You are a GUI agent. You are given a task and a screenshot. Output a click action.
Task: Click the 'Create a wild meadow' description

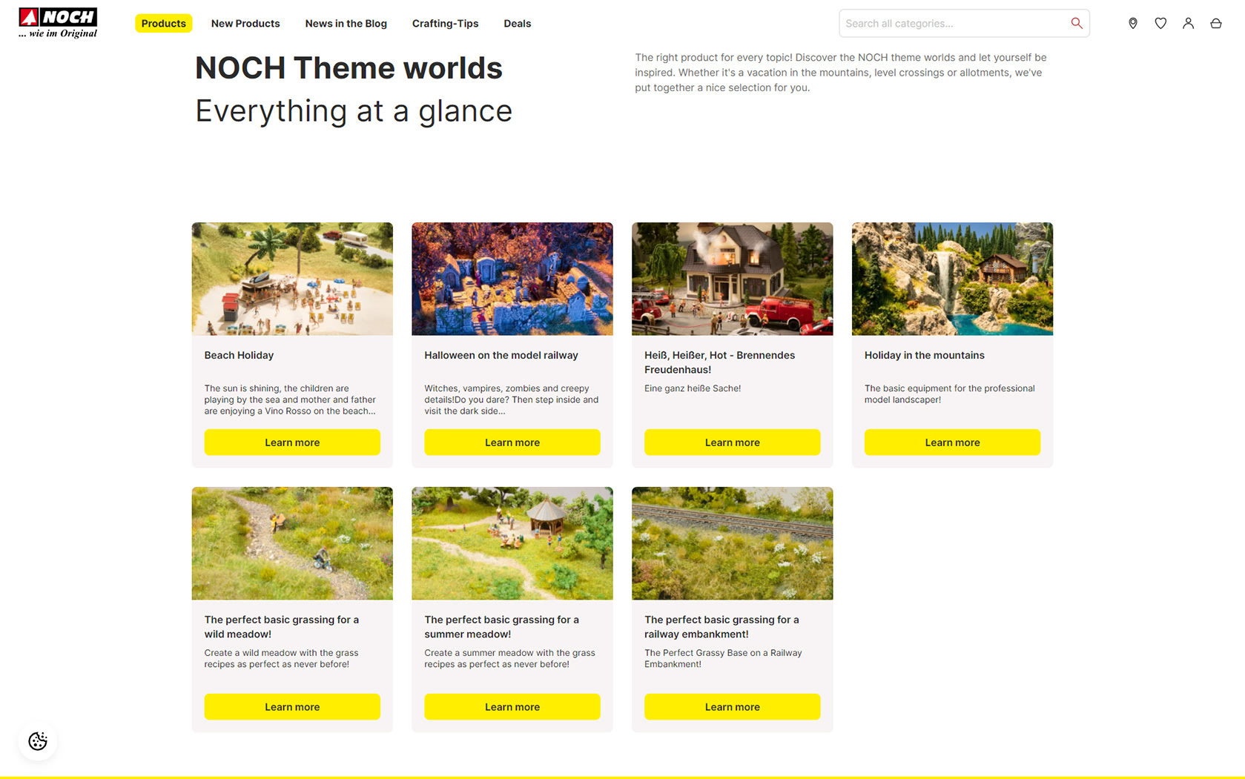click(x=282, y=658)
